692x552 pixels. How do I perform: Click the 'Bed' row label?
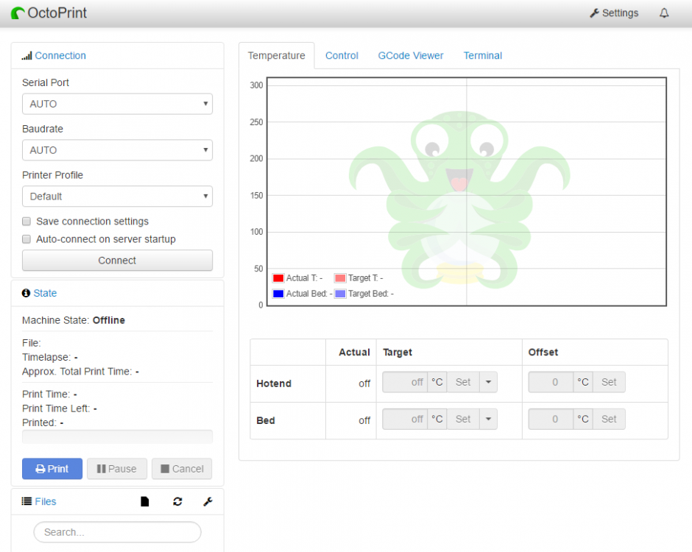(x=266, y=420)
